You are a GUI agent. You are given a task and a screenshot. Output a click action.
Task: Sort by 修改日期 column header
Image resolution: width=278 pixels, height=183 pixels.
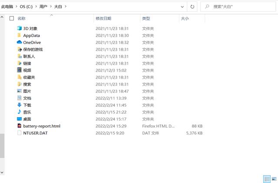[103, 18]
